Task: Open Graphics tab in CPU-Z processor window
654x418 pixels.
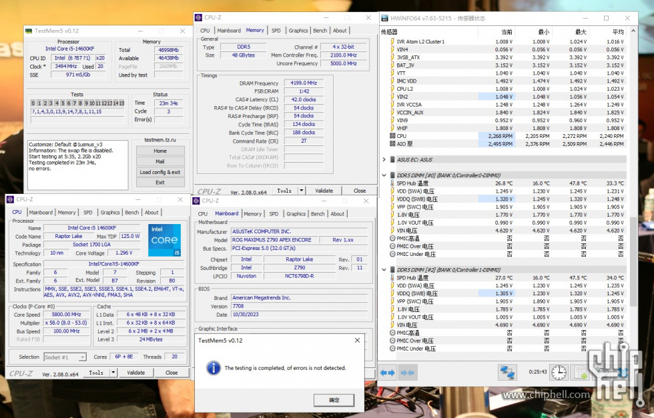Action: click(x=110, y=213)
